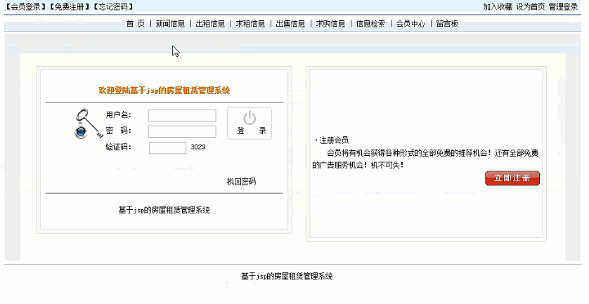The height and width of the screenshot is (304, 589).
Task: Open 会员中心 navigation item
Action: pos(410,24)
